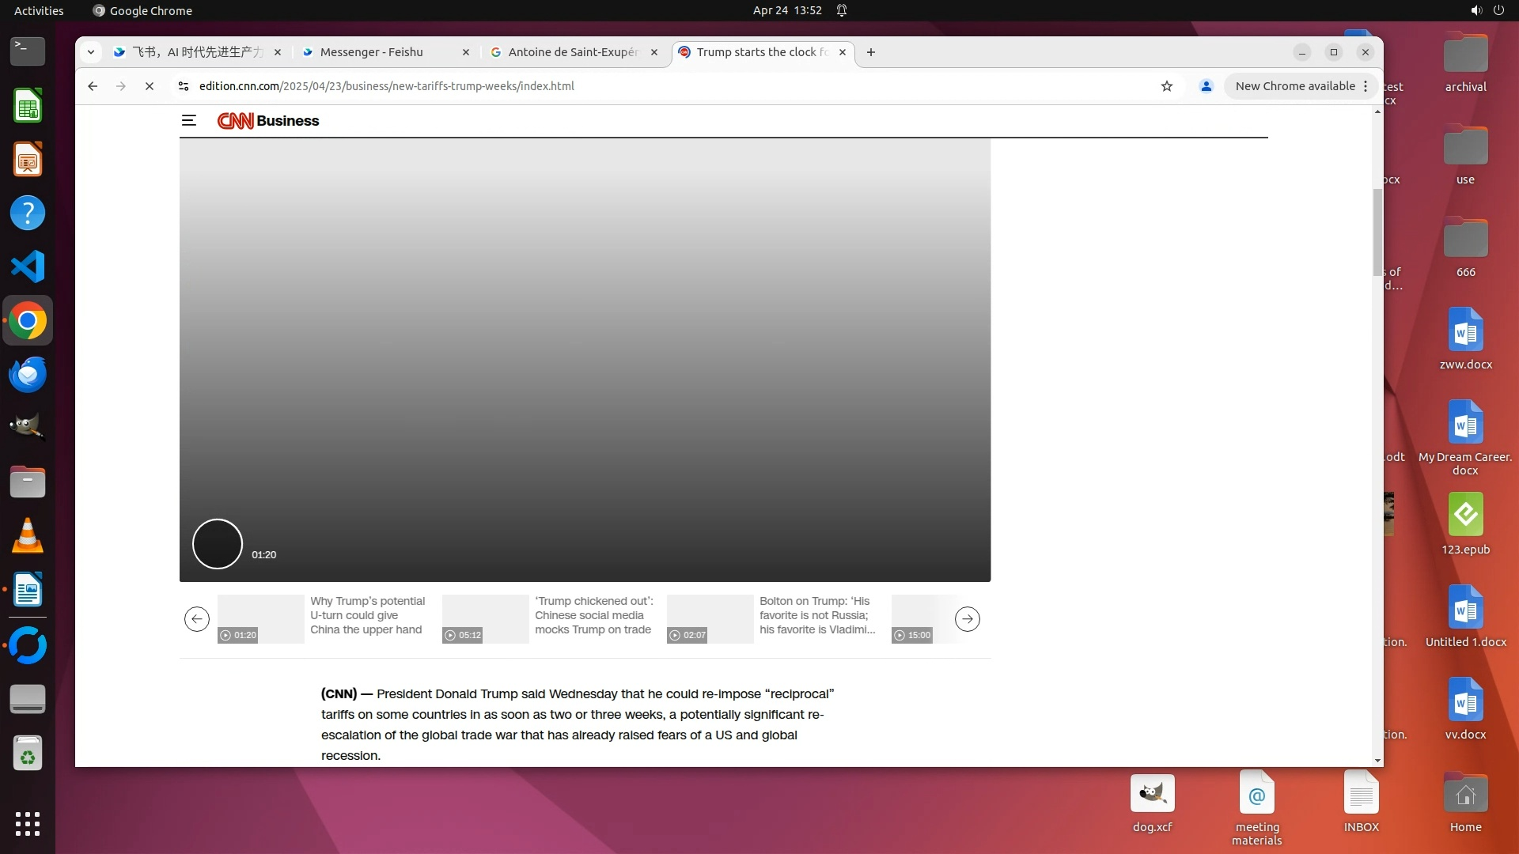Open Bolton on Trump video link

tap(816, 615)
